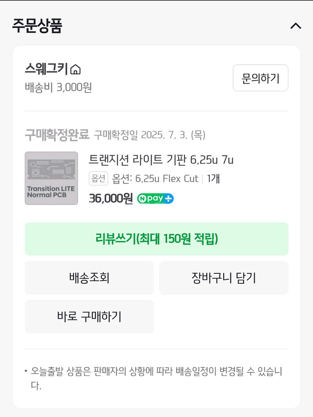The height and width of the screenshot is (417, 313).
Task: Click the 오늘출발 상품 notice text
Action: point(156,378)
